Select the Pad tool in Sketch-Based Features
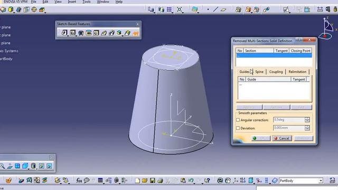The height and width of the screenshot is (190, 338). click(64, 33)
